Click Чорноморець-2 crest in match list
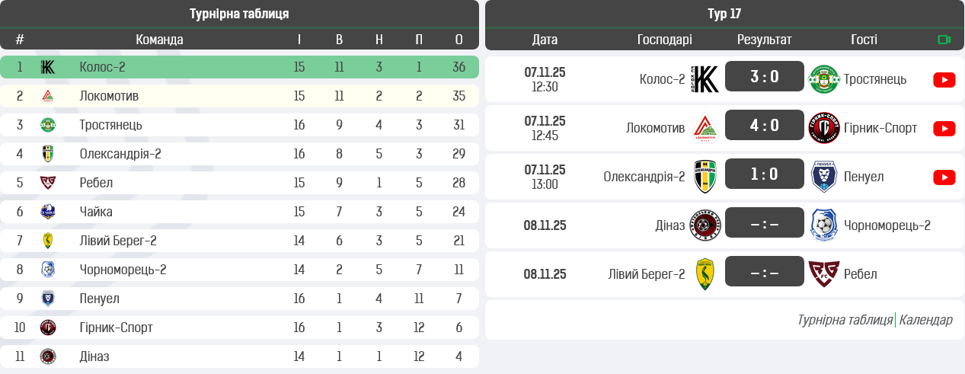Image resolution: width=965 pixels, height=374 pixels. tap(823, 225)
